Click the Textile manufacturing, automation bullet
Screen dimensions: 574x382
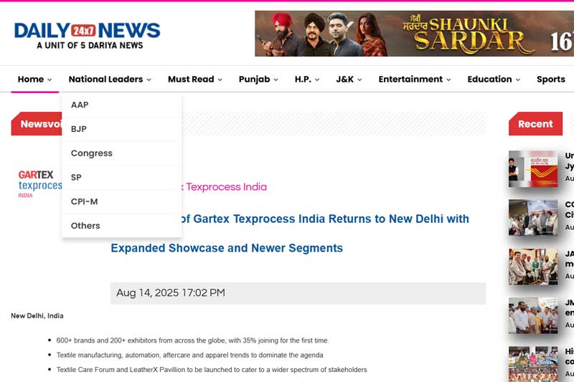point(189,355)
